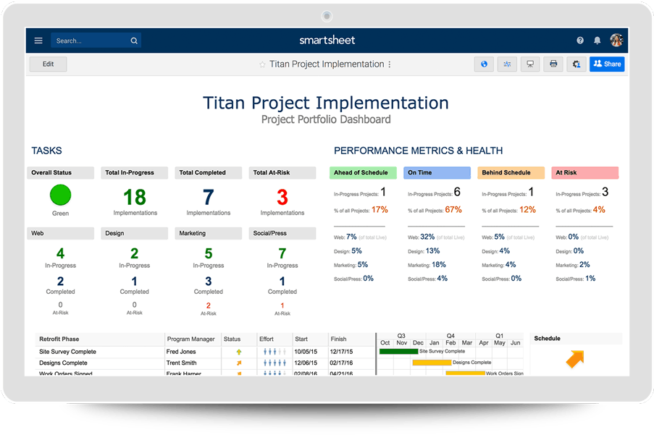This screenshot has width=654, height=435.
Task: Click the 12% Behind Schedule value
Action: tap(528, 210)
